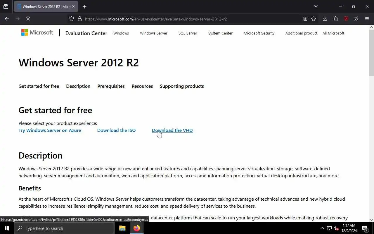Open the Windows Start menu
Image resolution: width=374 pixels, height=234 pixels.
[7, 228]
